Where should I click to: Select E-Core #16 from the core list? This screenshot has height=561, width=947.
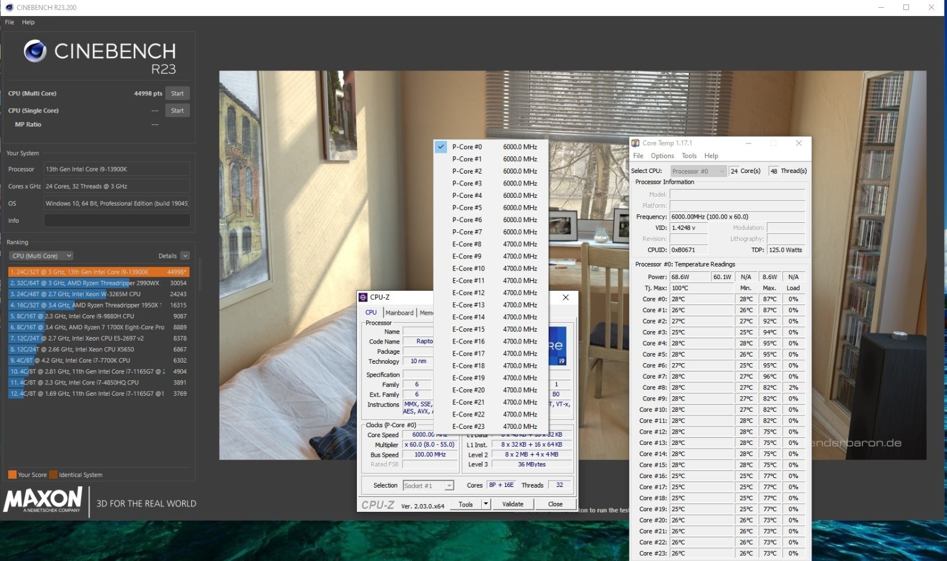[491, 341]
